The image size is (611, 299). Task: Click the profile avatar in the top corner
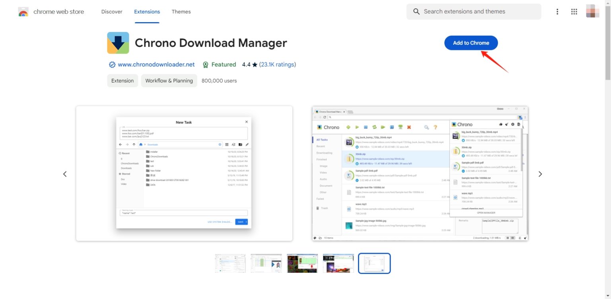592,11
